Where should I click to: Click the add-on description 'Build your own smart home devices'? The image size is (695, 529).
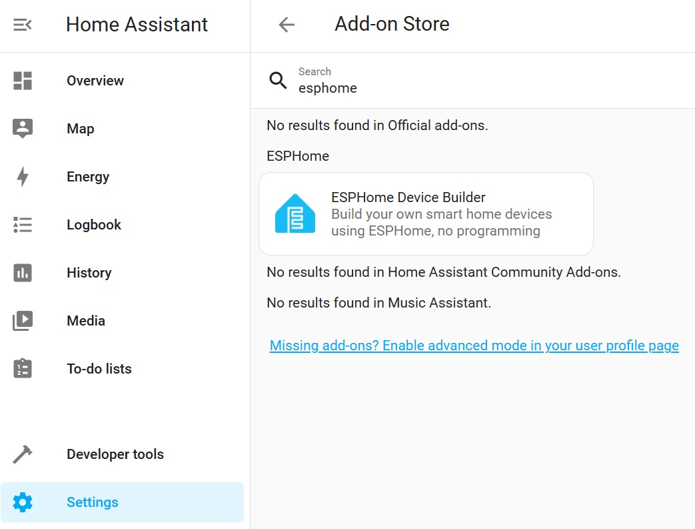click(442, 214)
